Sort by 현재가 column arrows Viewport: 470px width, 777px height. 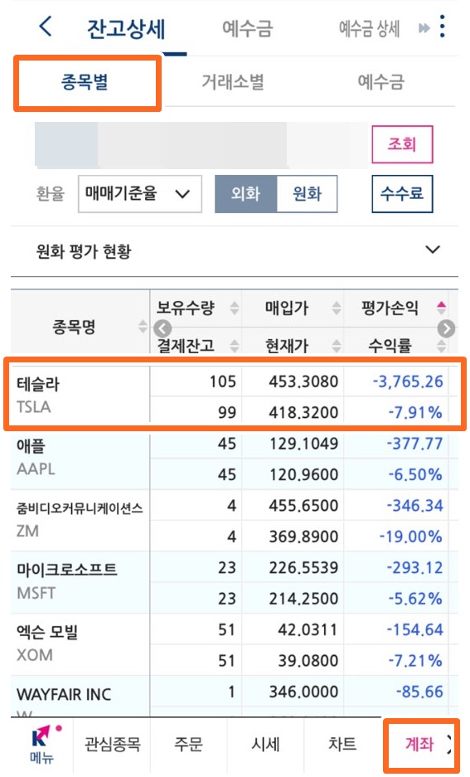point(337,346)
